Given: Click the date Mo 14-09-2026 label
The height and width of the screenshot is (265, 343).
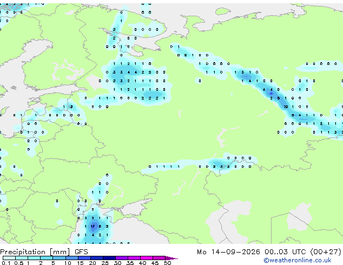Looking at the screenshot, I should pos(228,252).
